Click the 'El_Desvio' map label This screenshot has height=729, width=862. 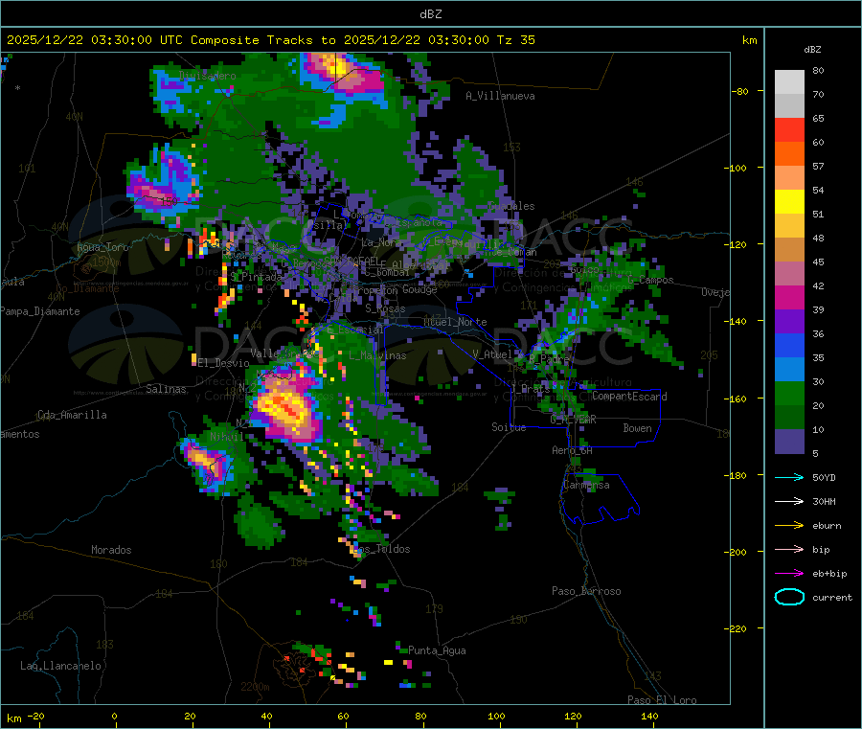224,363
